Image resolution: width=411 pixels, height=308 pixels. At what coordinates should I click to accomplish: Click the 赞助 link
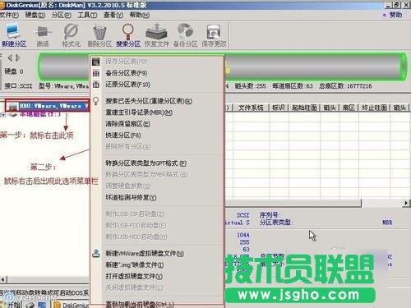pyautogui.click(x=395, y=15)
